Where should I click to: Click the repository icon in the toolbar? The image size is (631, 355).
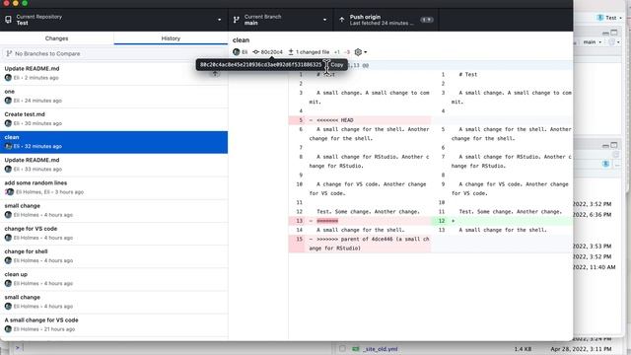pyautogui.click(x=8, y=20)
